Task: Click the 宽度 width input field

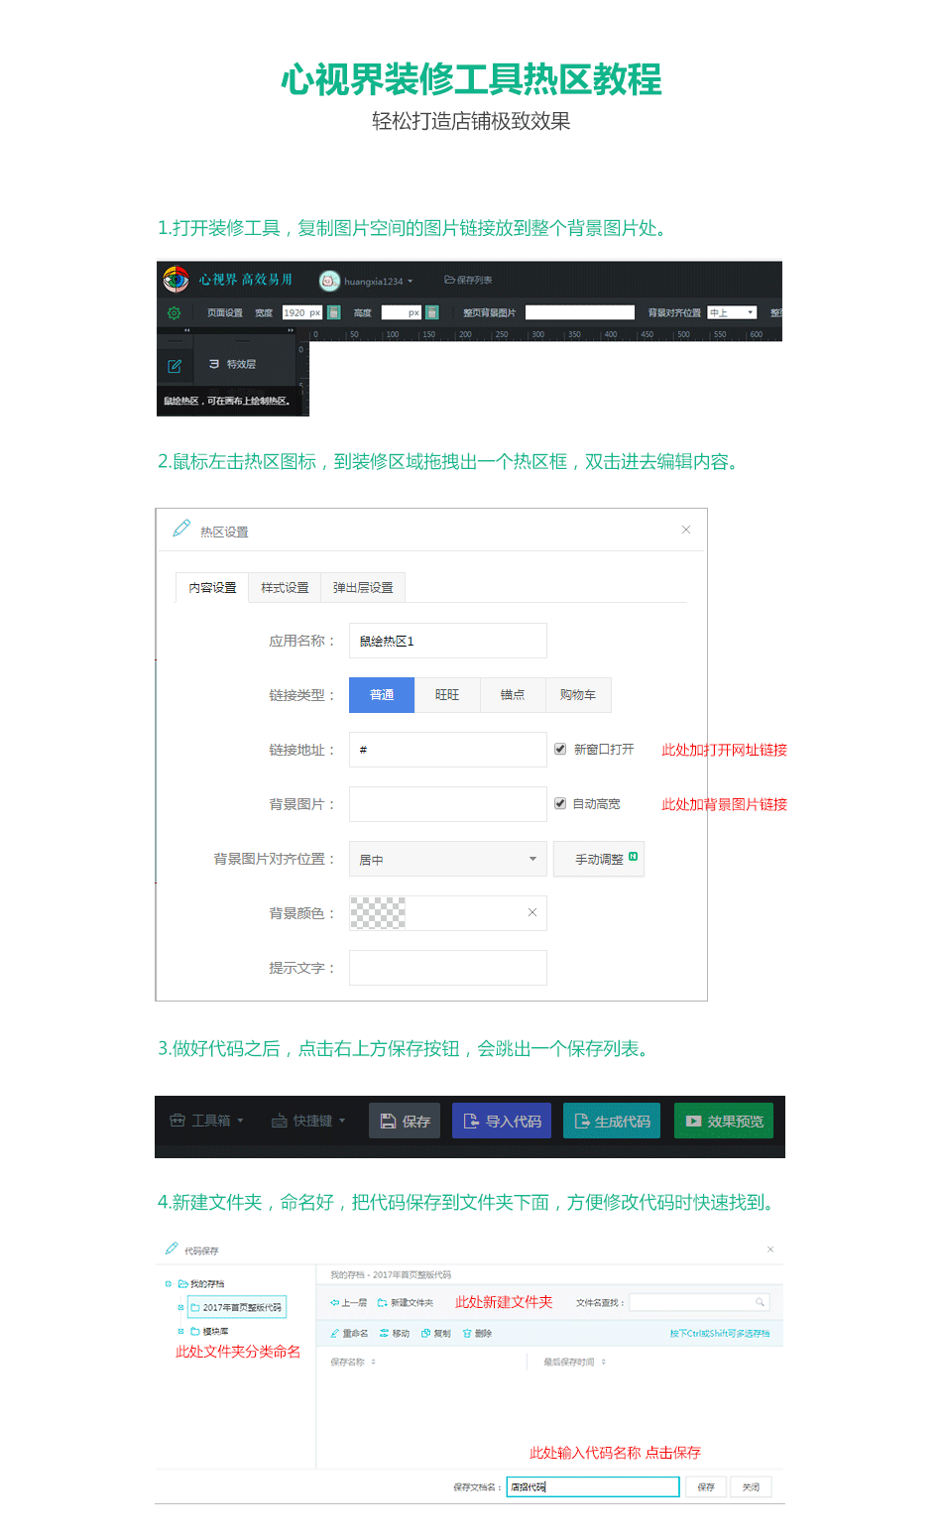Action: click(x=302, y=312)
